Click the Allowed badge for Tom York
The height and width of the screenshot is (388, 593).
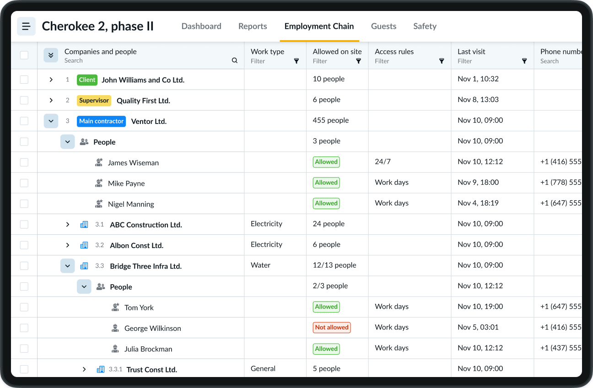326,307
